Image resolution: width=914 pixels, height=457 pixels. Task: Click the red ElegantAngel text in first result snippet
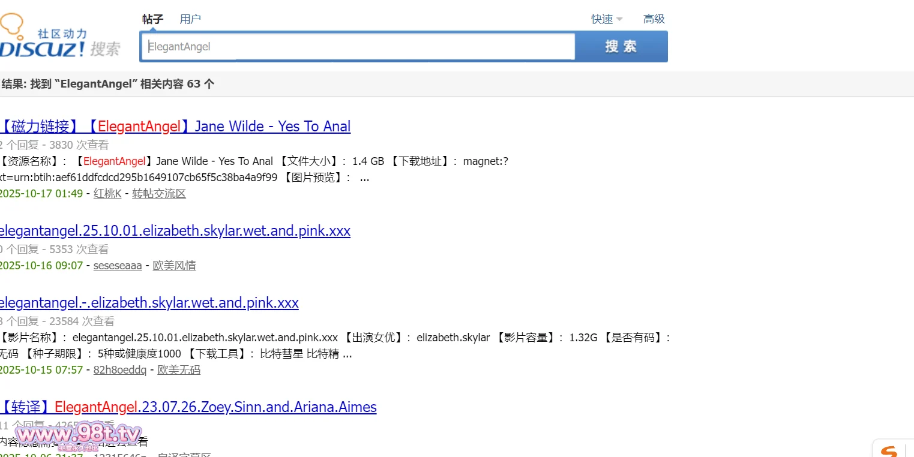114,161
